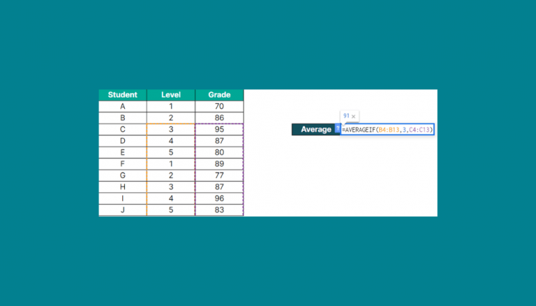
Task: Select Grade cell 95
Action: pyautogui.click(x=219, y=130)
